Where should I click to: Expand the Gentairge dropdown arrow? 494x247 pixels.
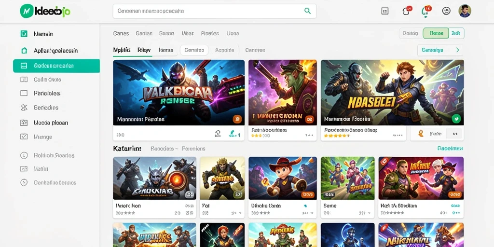457,50
